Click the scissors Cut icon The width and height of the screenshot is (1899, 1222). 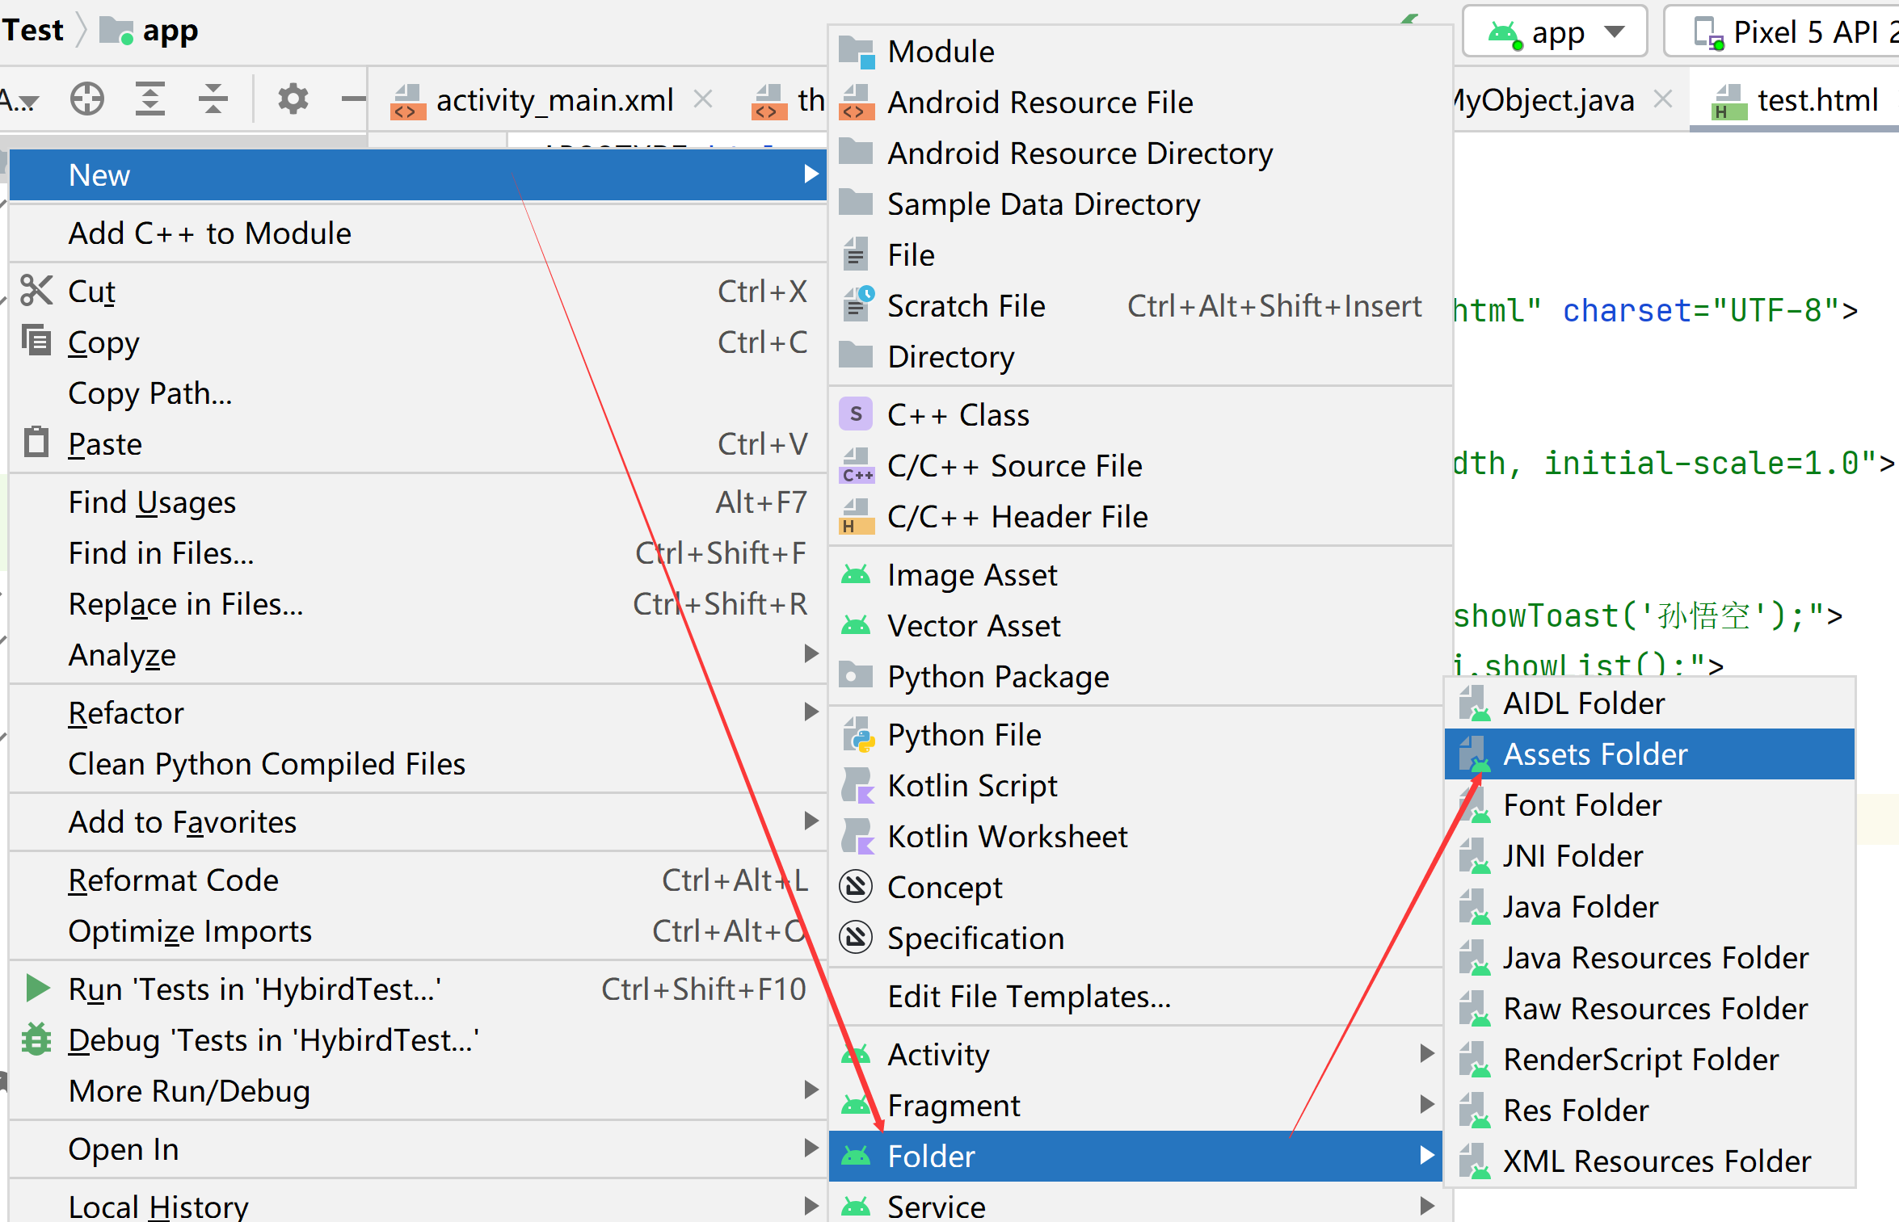tap(36, 292)
